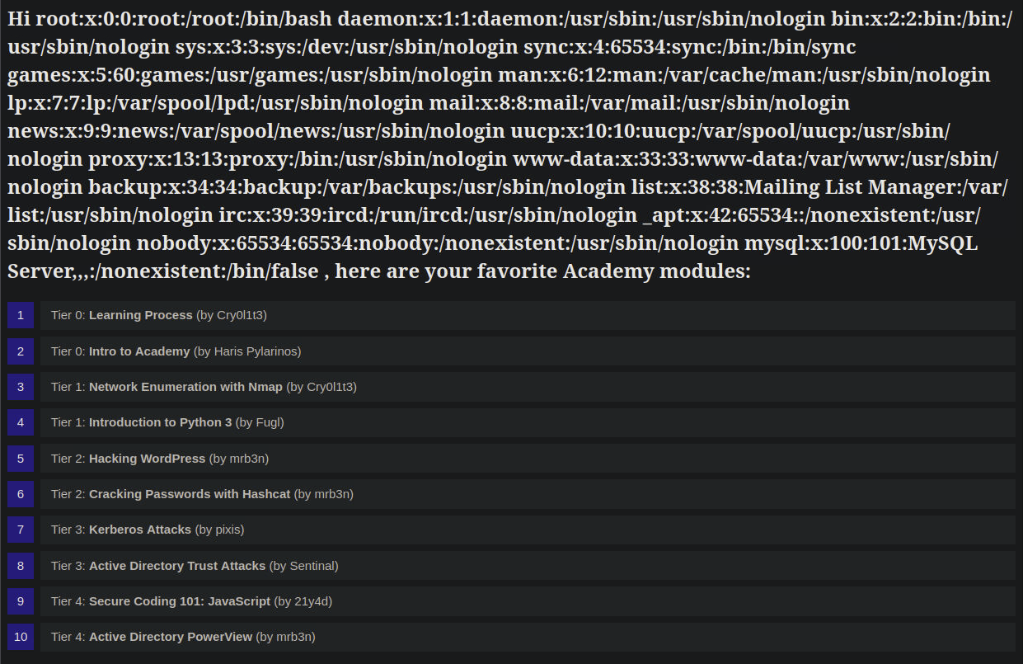Select Network Enumeration with Nmap module
The image size is (1023, 664).
coord(185,387)
